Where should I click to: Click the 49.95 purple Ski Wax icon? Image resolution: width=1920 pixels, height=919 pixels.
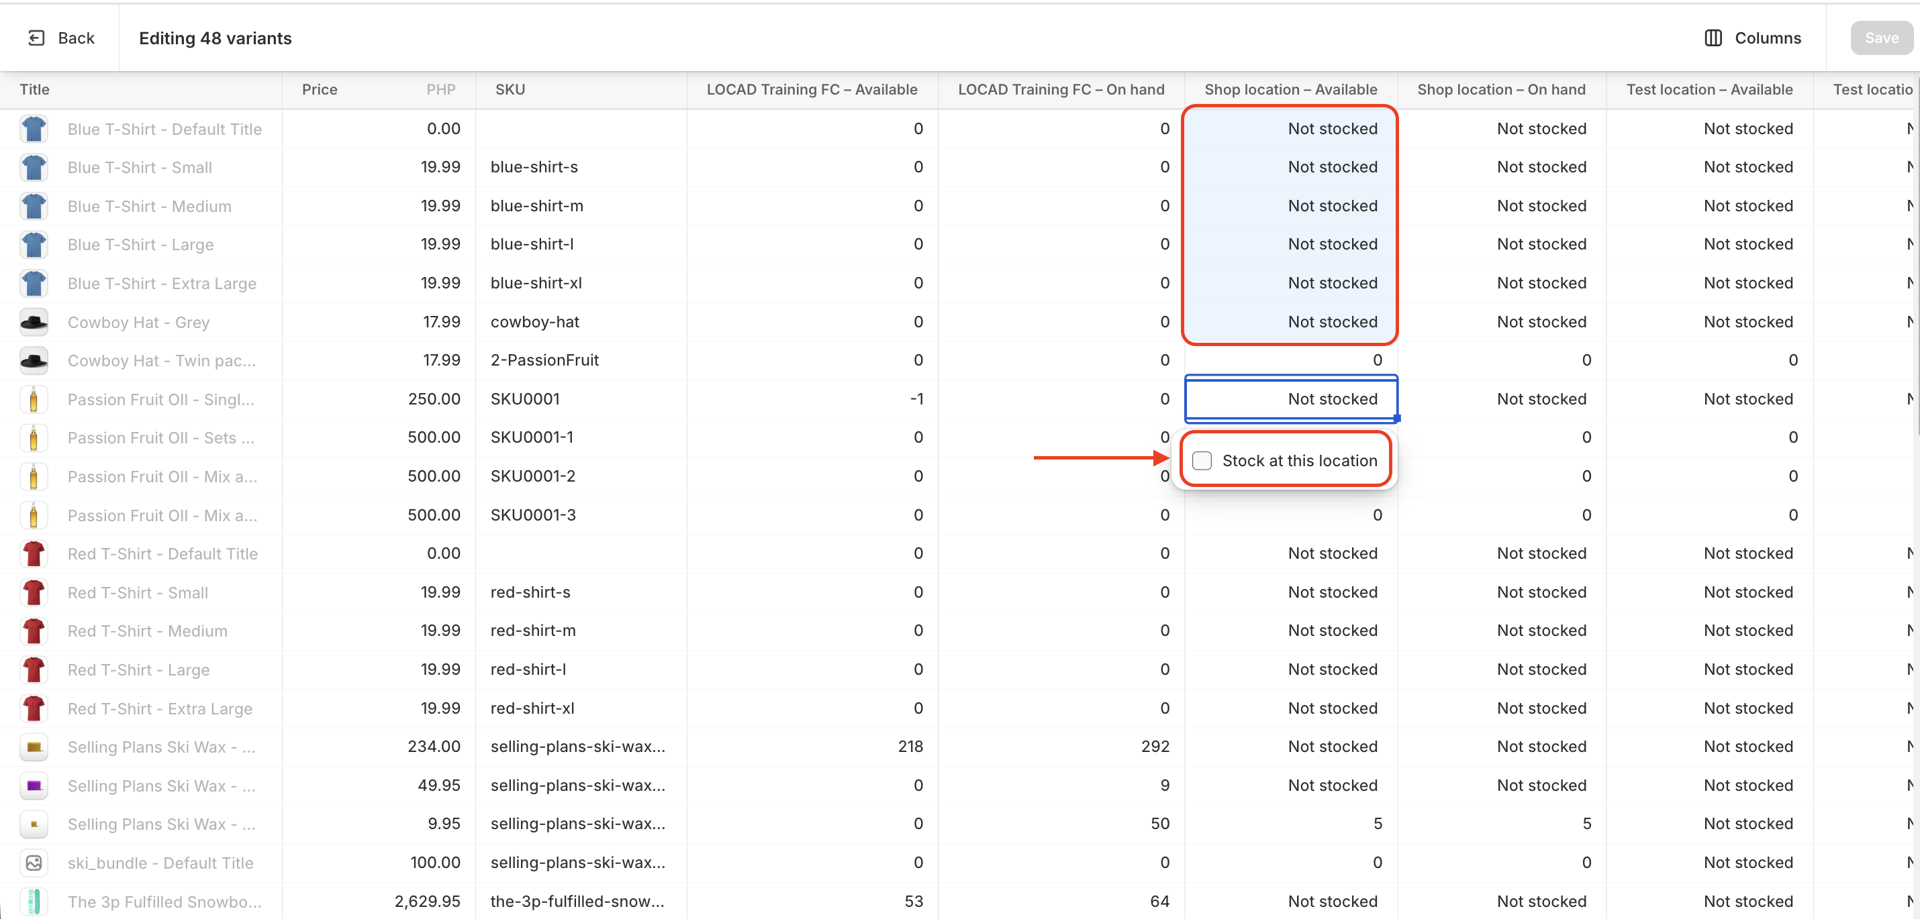pyautogui.click(x=34, y=786)
